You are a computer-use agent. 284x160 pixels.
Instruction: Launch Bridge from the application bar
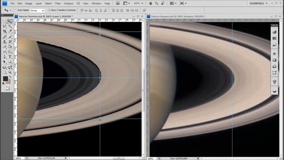[118, 3]
